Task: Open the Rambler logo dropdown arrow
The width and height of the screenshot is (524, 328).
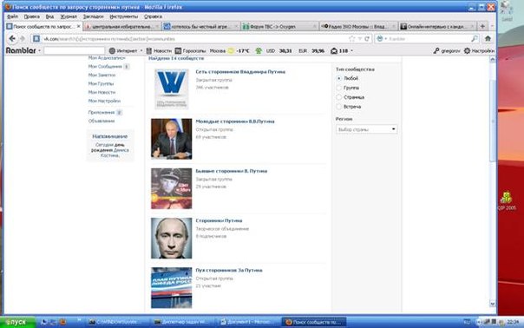Action: coord(39,51)
